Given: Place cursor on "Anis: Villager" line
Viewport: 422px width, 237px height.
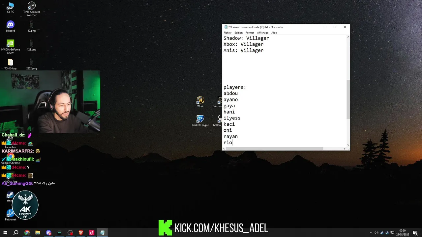Looking at the screenshot, I should [x=243, y=50].
